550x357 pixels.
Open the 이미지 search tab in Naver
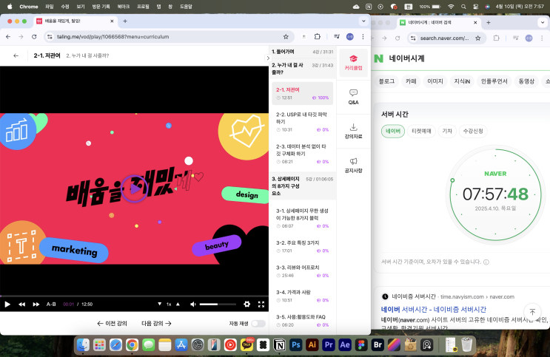[435, 81]
